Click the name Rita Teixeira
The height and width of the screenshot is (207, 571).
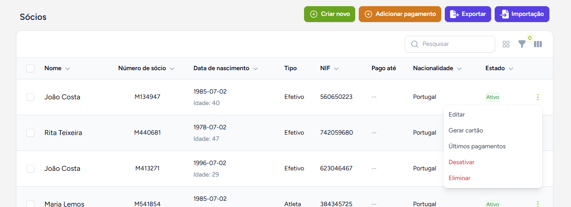pyautogui.click(x=63, y=133)
